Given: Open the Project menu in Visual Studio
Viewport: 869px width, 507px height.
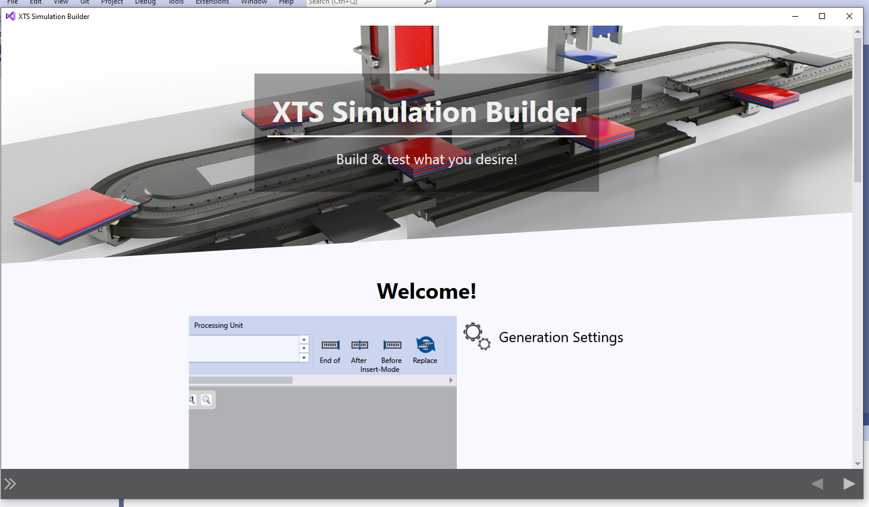Looking at the screenshot, I should click(112, 2).
